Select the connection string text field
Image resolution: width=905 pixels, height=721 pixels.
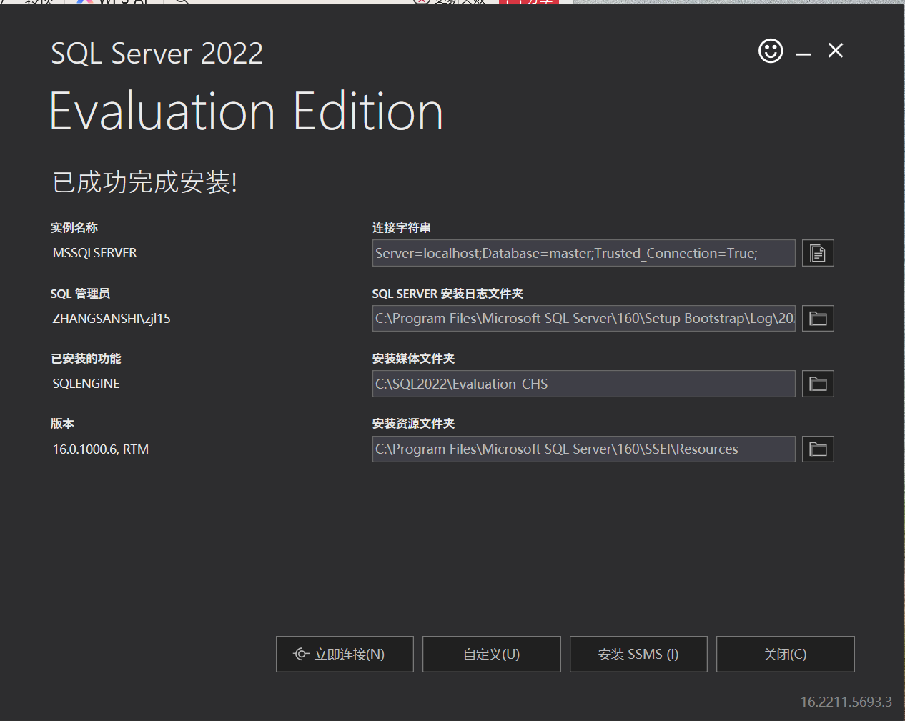583,252
